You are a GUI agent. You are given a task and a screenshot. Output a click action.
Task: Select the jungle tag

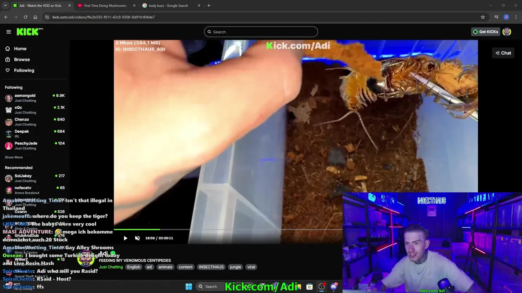[235, 267]
